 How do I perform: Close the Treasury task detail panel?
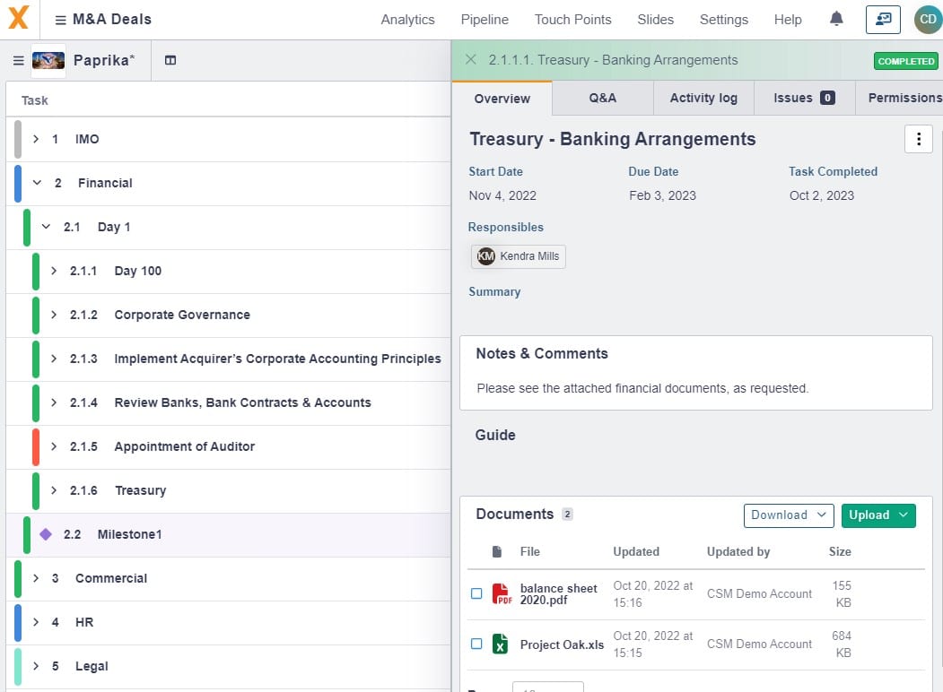[x=470, y=60]
